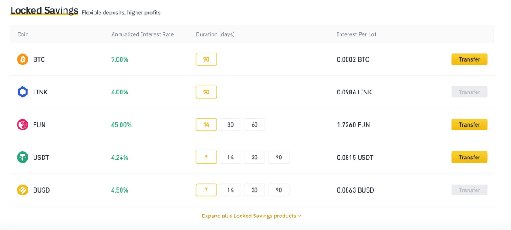Pick 90-day duration for USDT

279,158
